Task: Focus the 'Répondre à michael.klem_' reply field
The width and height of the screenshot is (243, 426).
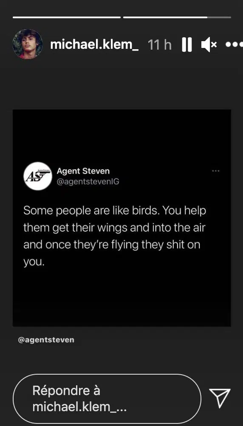Action: click(107, 398)
